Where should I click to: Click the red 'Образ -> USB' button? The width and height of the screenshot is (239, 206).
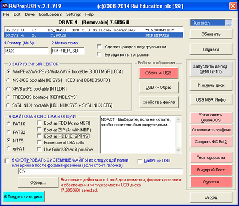[159, 73]
